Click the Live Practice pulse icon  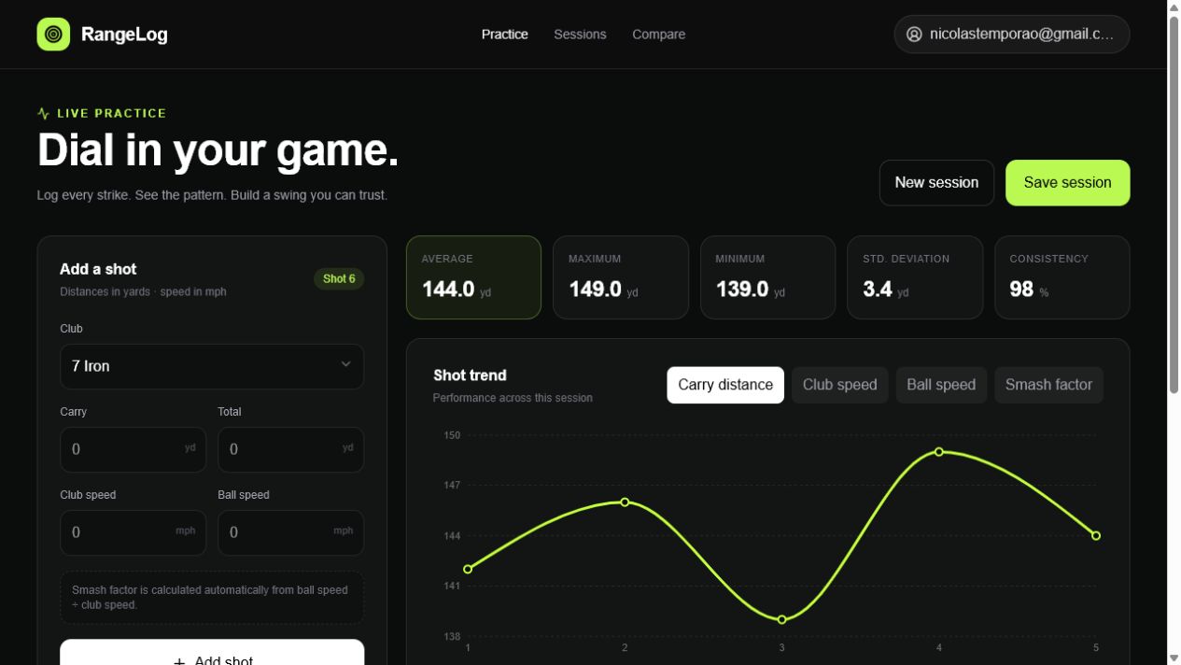[x=43, y=113]
